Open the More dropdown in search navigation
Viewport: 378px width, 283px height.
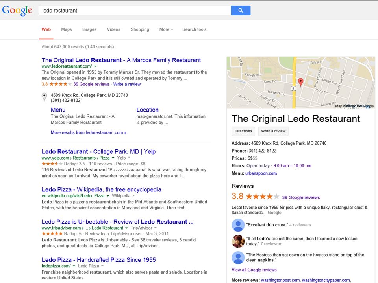(x=166, y=29)
